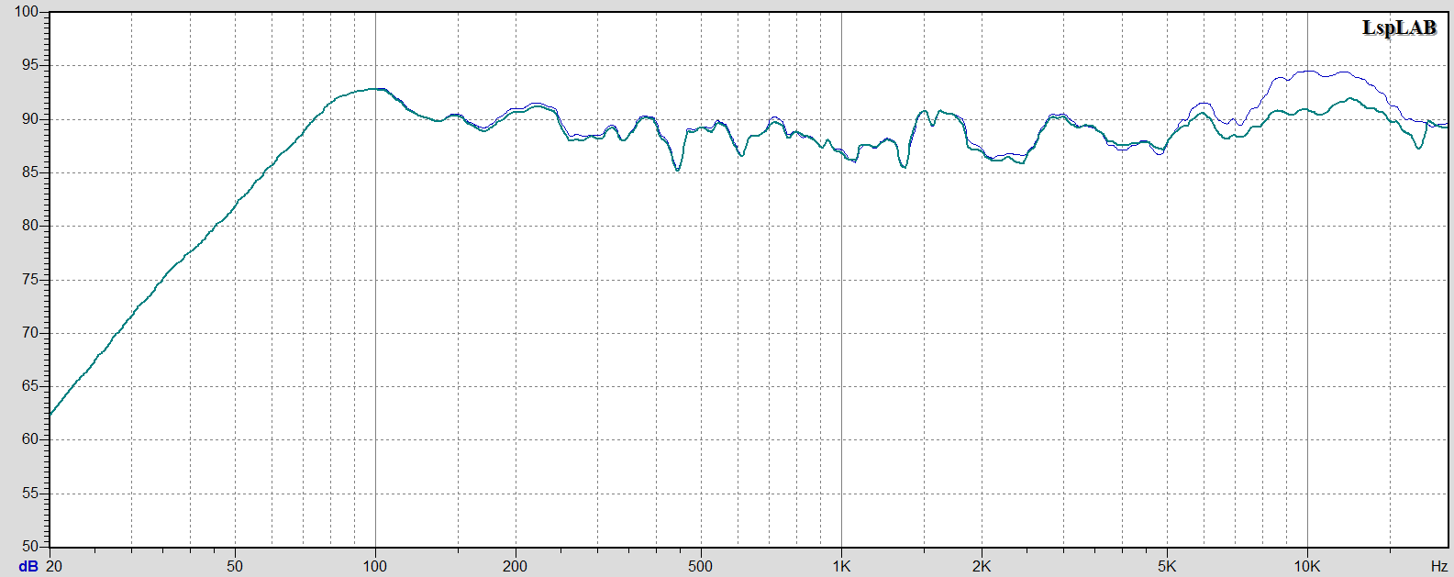
Task: Click the 90 dB axis label
Action: pos(30,119)
